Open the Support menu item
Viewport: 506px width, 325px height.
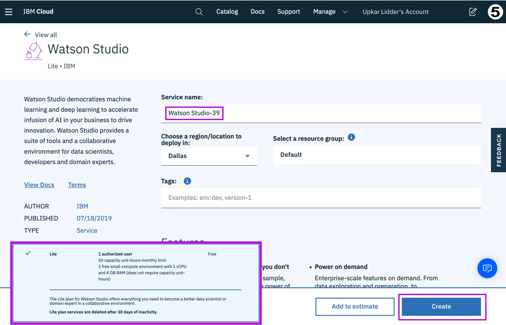point(288,12)
